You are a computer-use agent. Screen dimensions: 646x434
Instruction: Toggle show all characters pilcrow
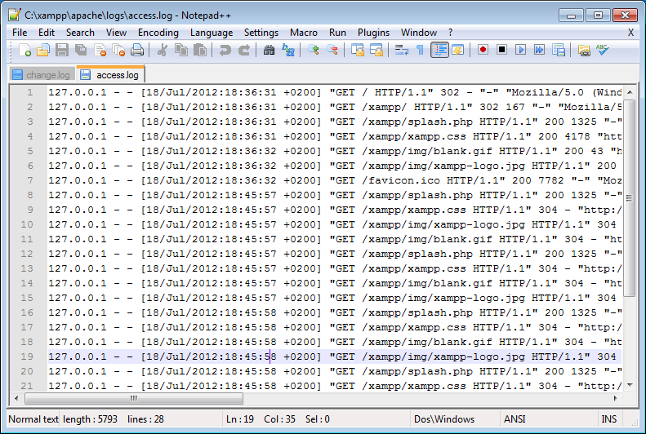(421, 51)
